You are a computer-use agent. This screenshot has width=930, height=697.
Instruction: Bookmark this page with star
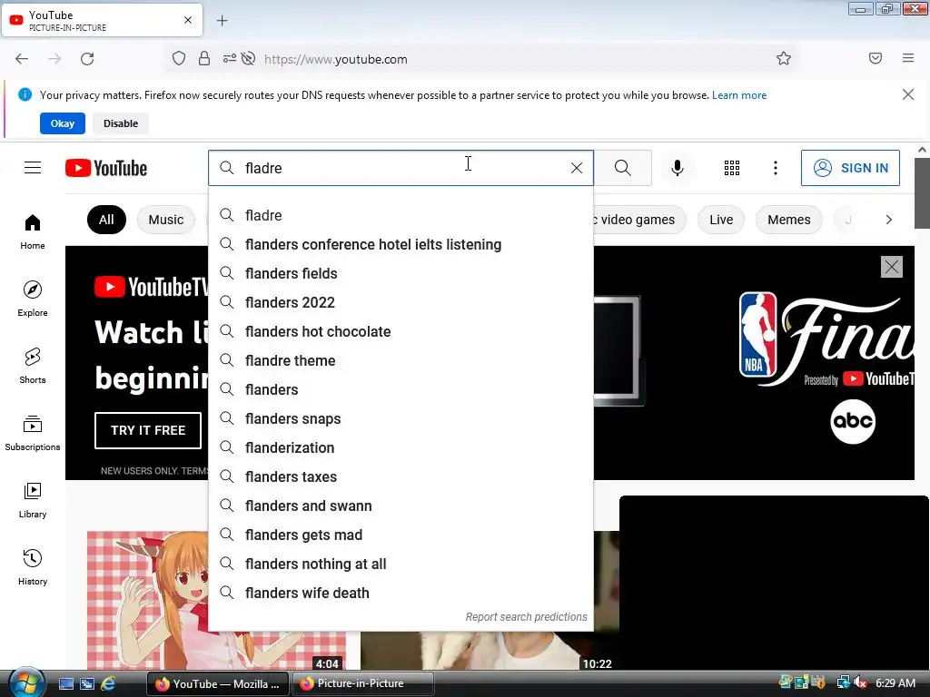pyautogui.click(x=784, y=59)
